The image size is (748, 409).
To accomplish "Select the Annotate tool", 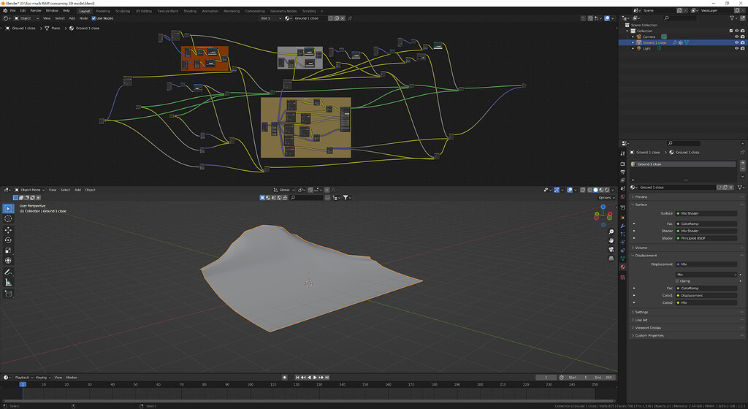I will (8, 272).
